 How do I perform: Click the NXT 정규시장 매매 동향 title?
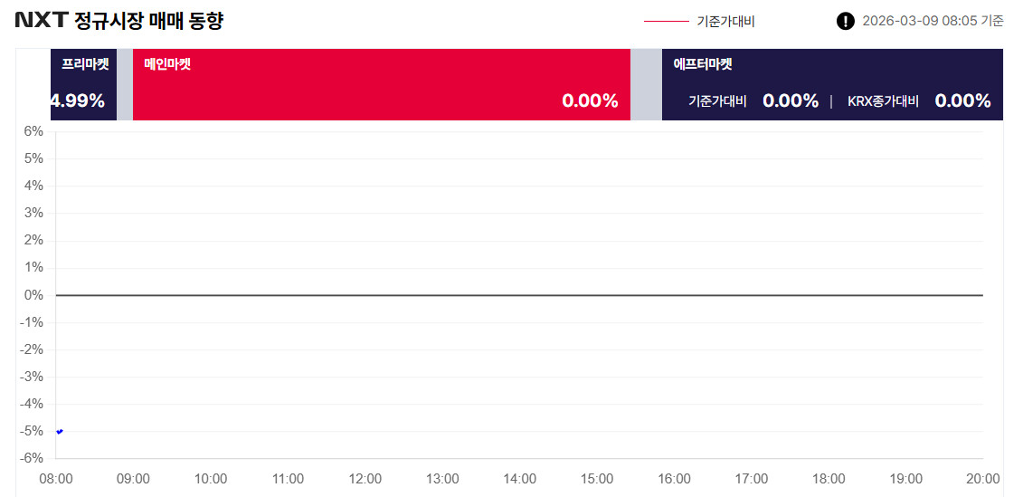(119, 22)
